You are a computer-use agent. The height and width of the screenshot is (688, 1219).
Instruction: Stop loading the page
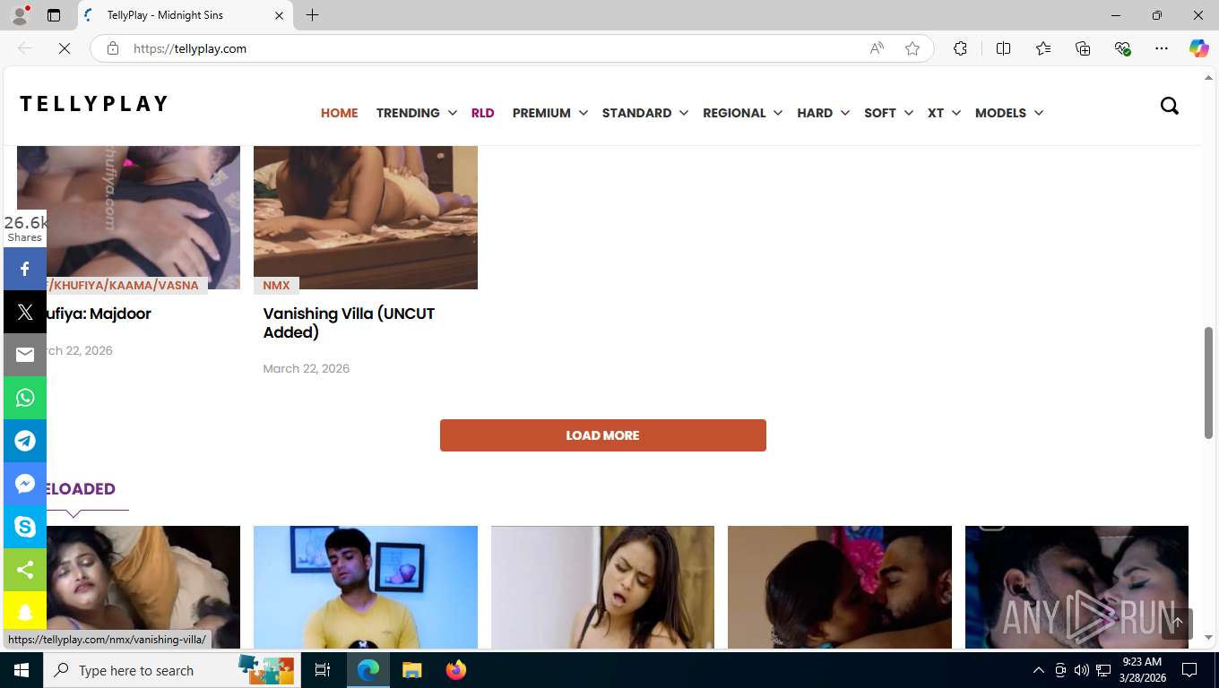pyautogui.click(x=65, y=48)
